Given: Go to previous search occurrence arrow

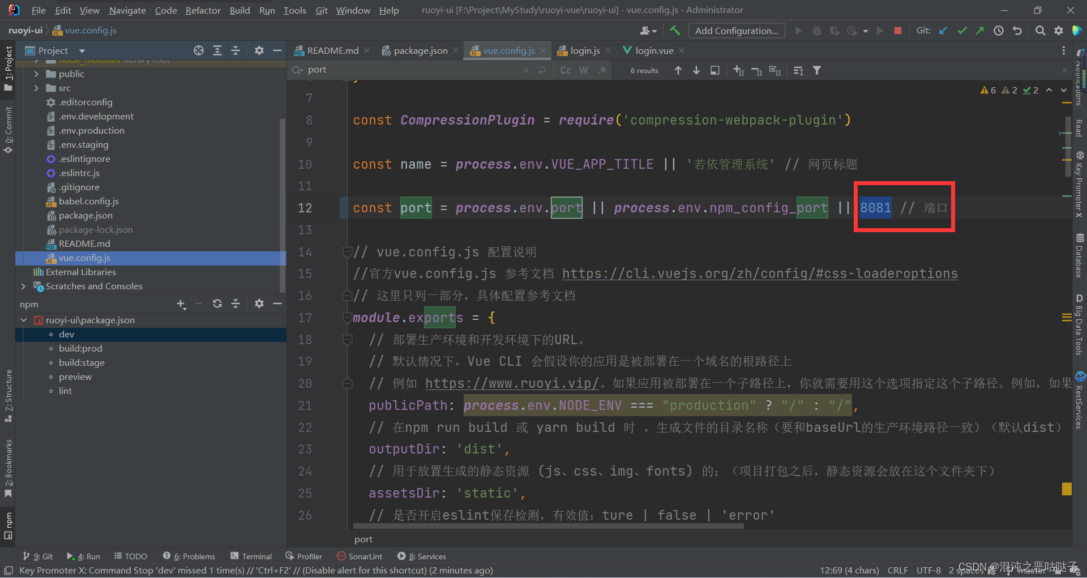Looking at the screenshot, I should click(x=678, y=70).
